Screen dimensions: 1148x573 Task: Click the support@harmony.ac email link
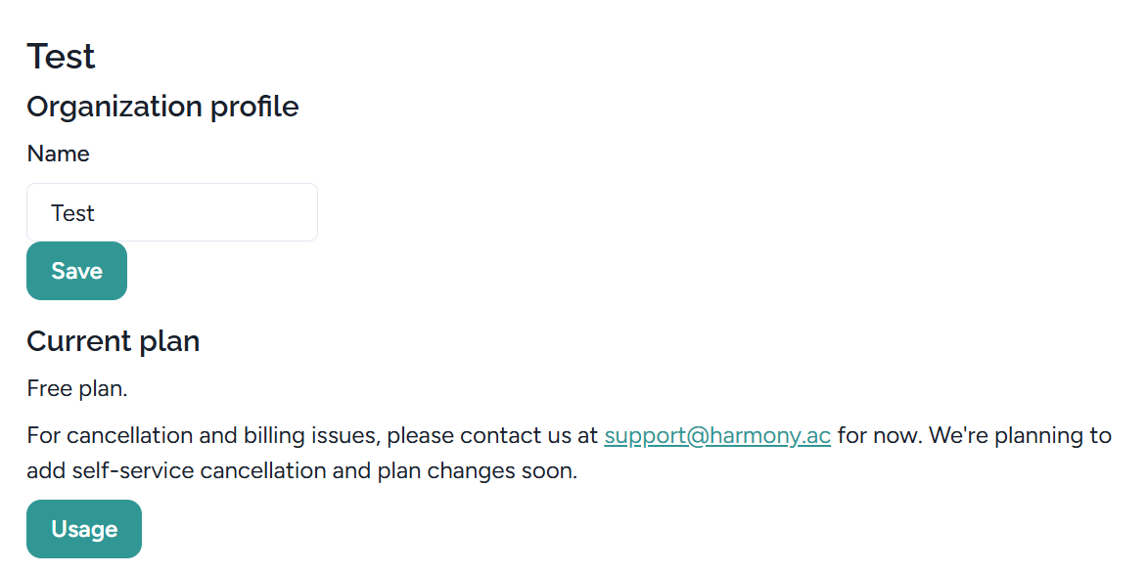pos(717,435)
